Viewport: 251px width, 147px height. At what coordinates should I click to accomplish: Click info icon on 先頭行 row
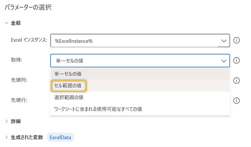[x=236, y=101]
